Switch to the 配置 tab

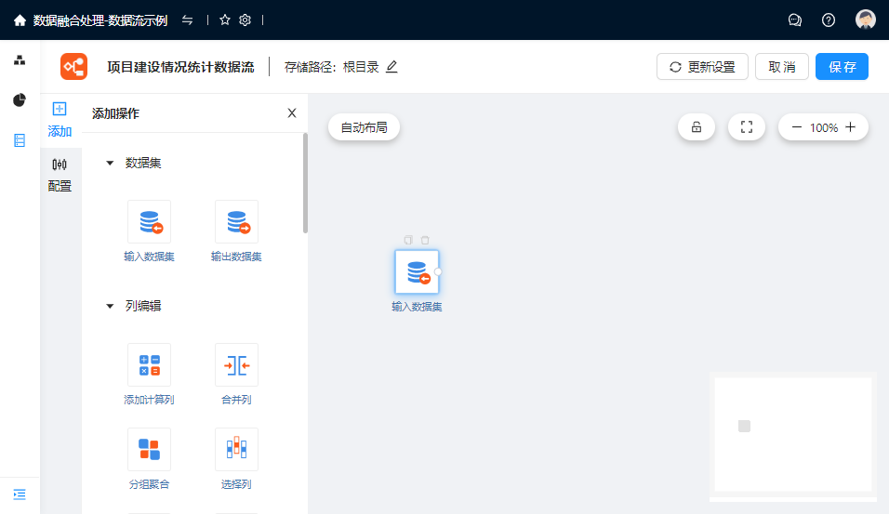(60, 174)
